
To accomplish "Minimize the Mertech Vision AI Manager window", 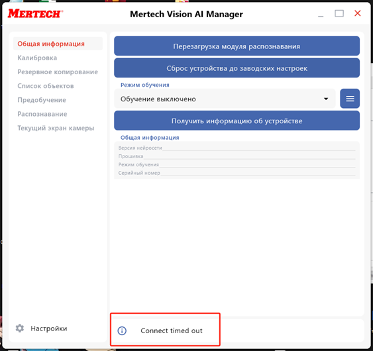I will click(321, 16).
